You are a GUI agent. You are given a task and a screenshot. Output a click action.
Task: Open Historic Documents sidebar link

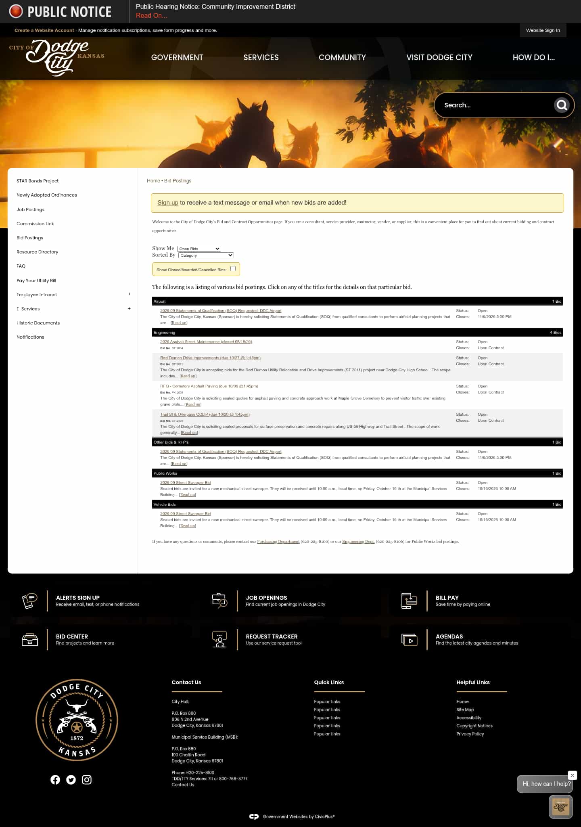[x=38, y=323]
